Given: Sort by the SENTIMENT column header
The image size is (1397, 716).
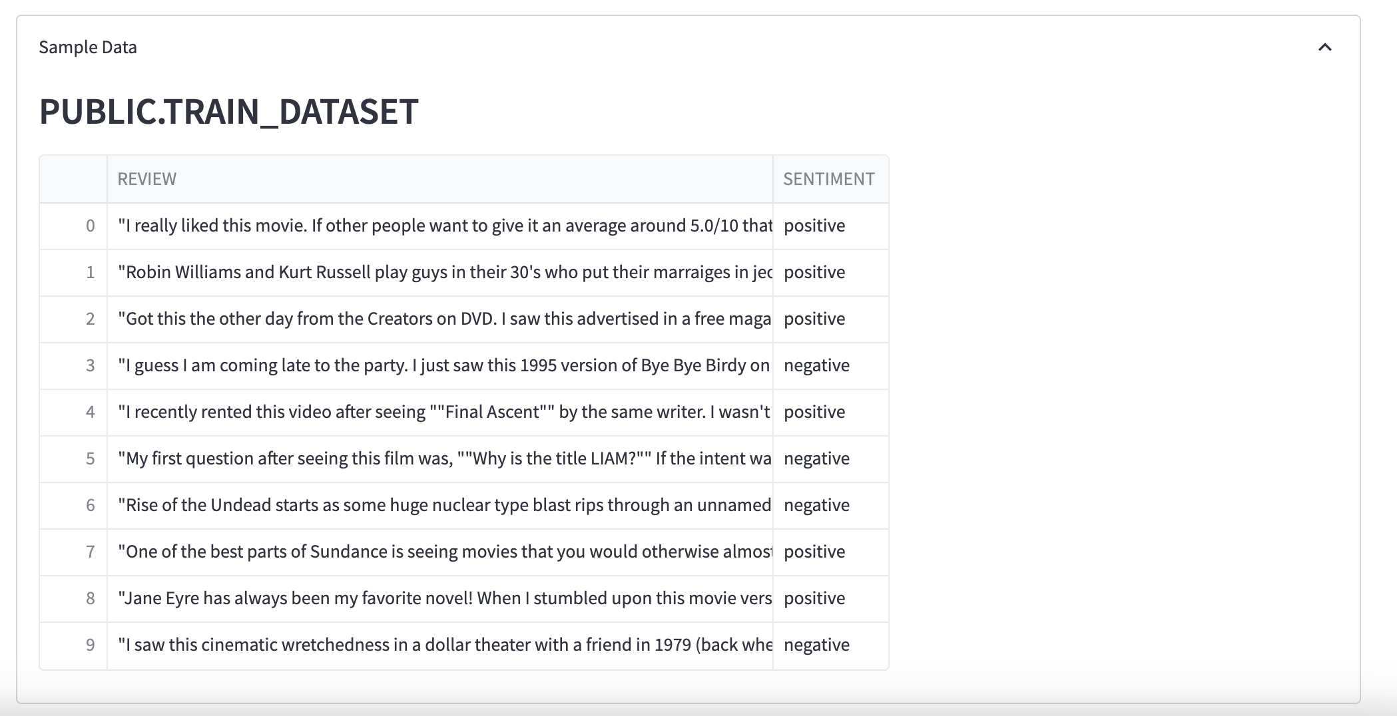Looking at the screenshot, I should (829, 179).
